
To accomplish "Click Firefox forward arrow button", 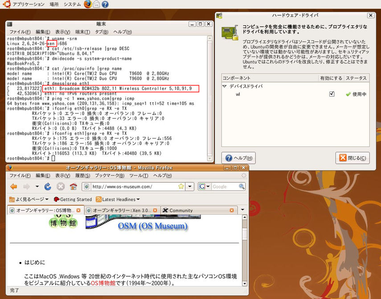I will (x=26, y=187).
